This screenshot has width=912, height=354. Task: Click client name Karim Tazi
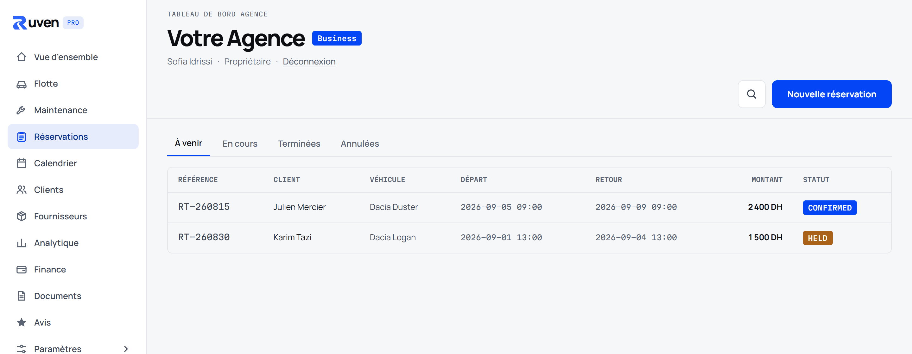(292, 237)
